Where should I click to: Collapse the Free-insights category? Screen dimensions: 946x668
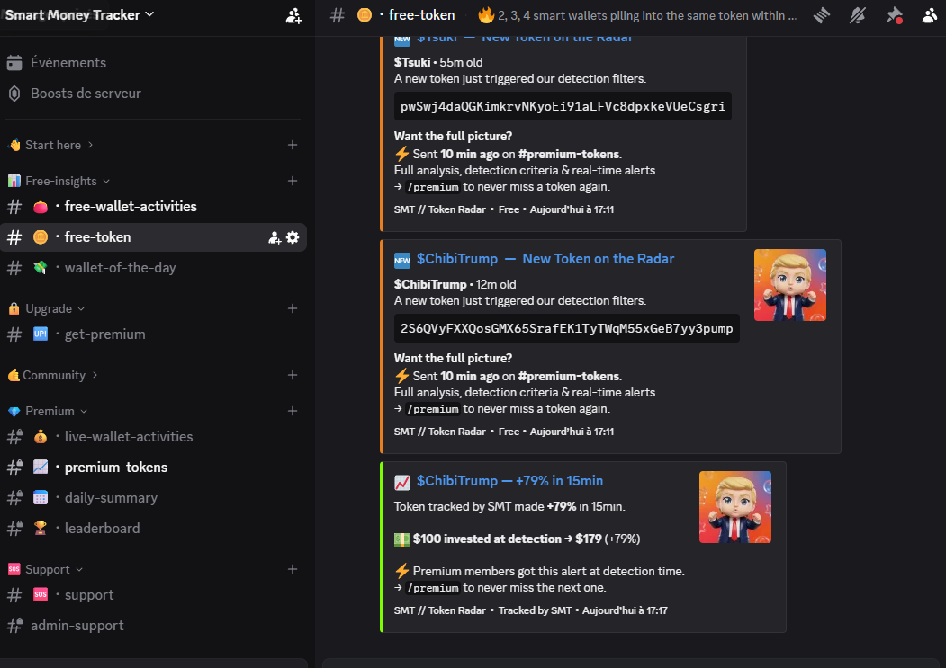[61, 181]
